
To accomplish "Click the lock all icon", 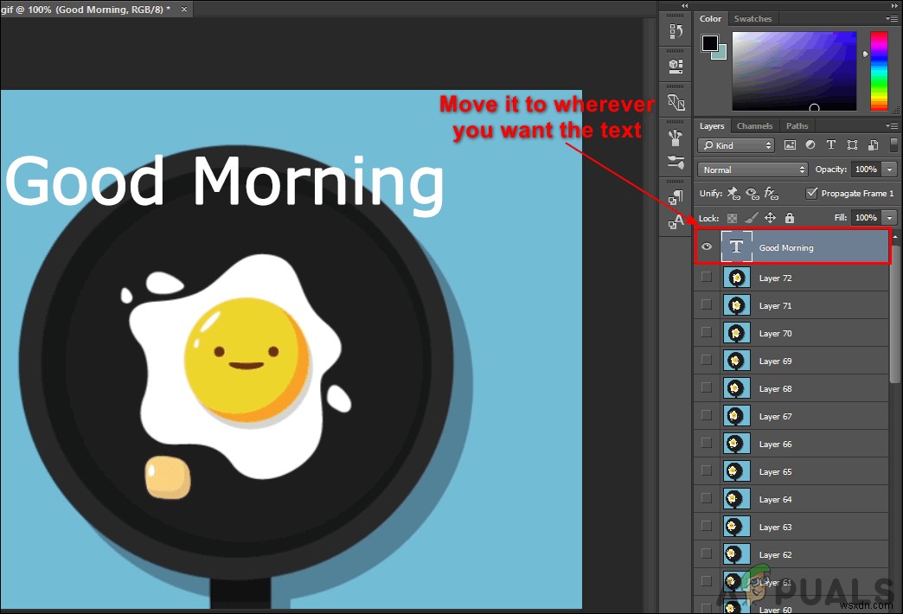I will pos(790,218).
